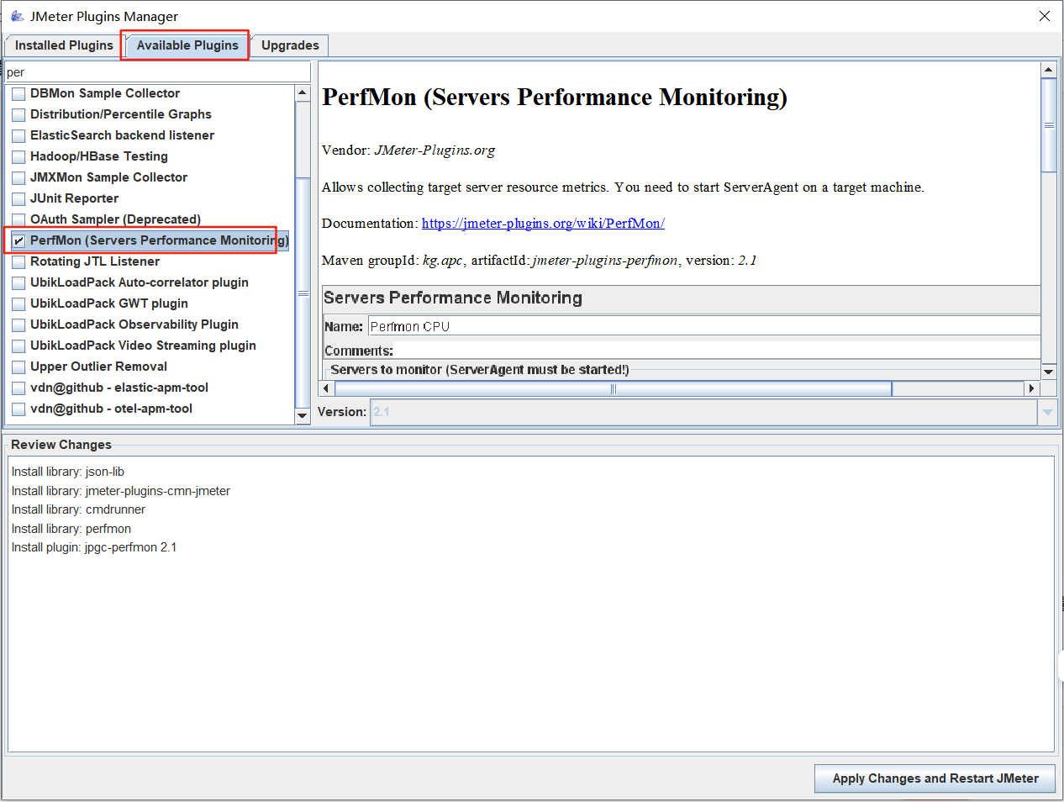The image size is (1064, 802).
Task: Click 'Install plugin: jpgc-perfmon 2.1' line
Action: click(x=94, y=547)
